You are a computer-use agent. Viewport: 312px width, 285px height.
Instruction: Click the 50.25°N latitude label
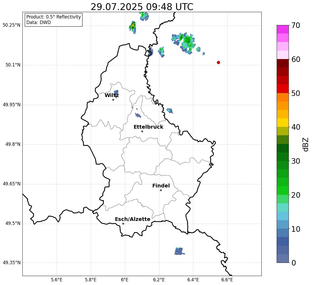pyautogui.click(x=12, y=25)
